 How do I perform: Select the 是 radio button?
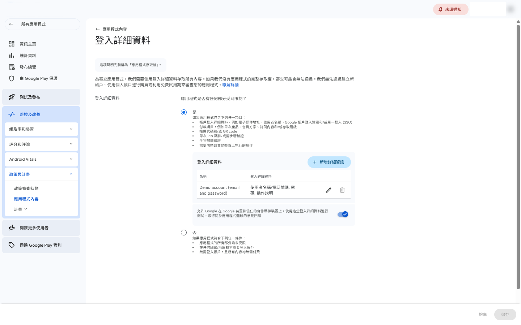point(184,112)
